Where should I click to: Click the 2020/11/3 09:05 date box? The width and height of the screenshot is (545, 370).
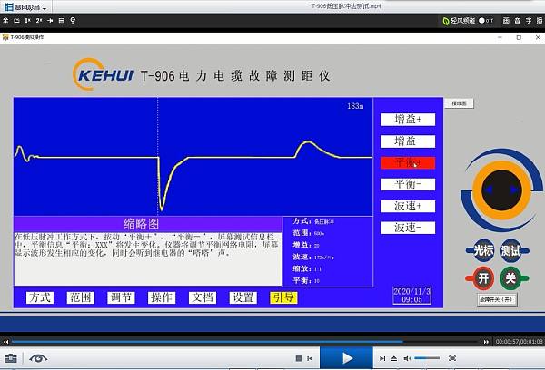click(x=411, y=296)
